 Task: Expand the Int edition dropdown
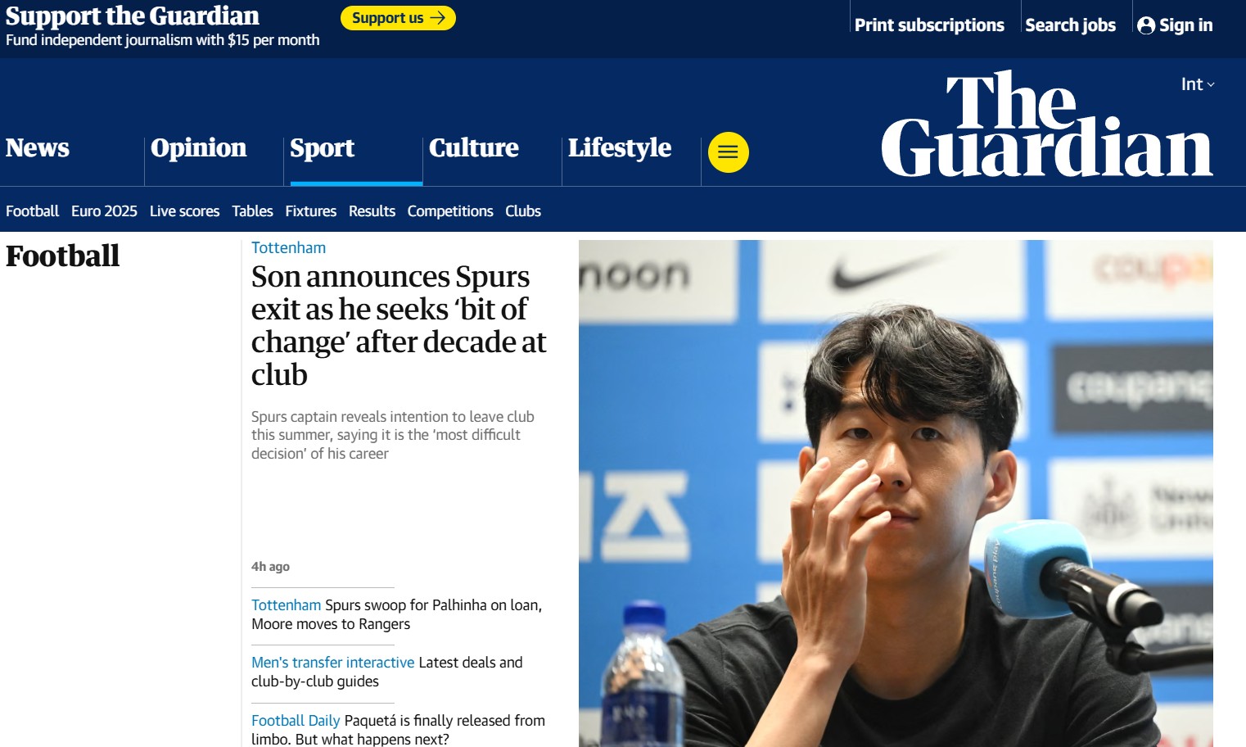1198,84
